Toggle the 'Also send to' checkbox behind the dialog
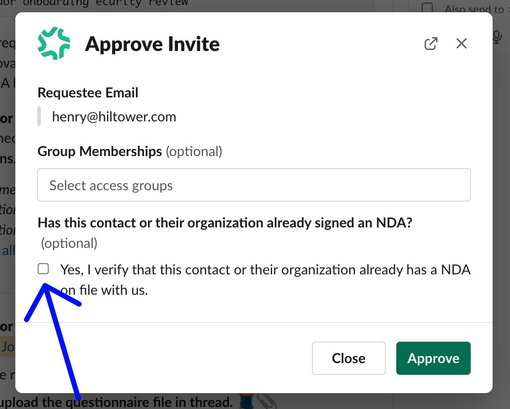Screen dimensions: 510x409 click(427, 8)
